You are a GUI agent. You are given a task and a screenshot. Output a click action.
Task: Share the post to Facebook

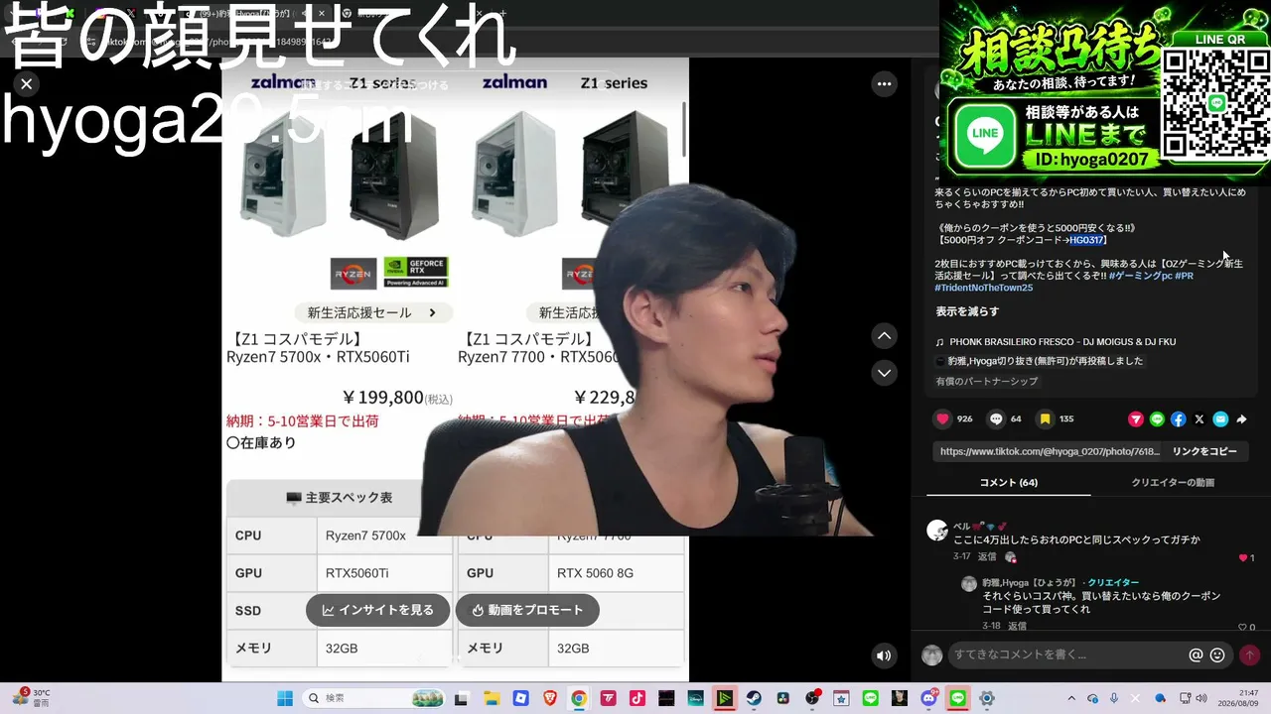(1178, 419)
